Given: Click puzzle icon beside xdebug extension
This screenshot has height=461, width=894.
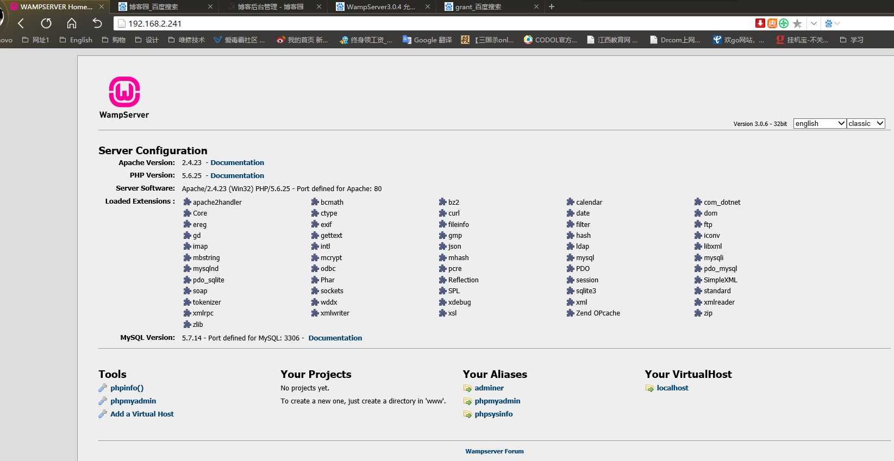Looking at the screenshot, I should pyautogui.click(x=443, y=302).
